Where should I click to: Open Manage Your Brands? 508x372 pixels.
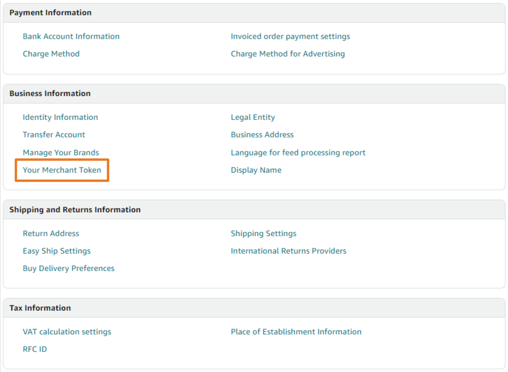pos(61,153)
